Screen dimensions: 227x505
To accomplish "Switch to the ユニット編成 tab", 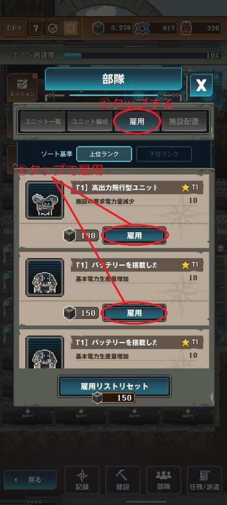I will click(90, 121).
